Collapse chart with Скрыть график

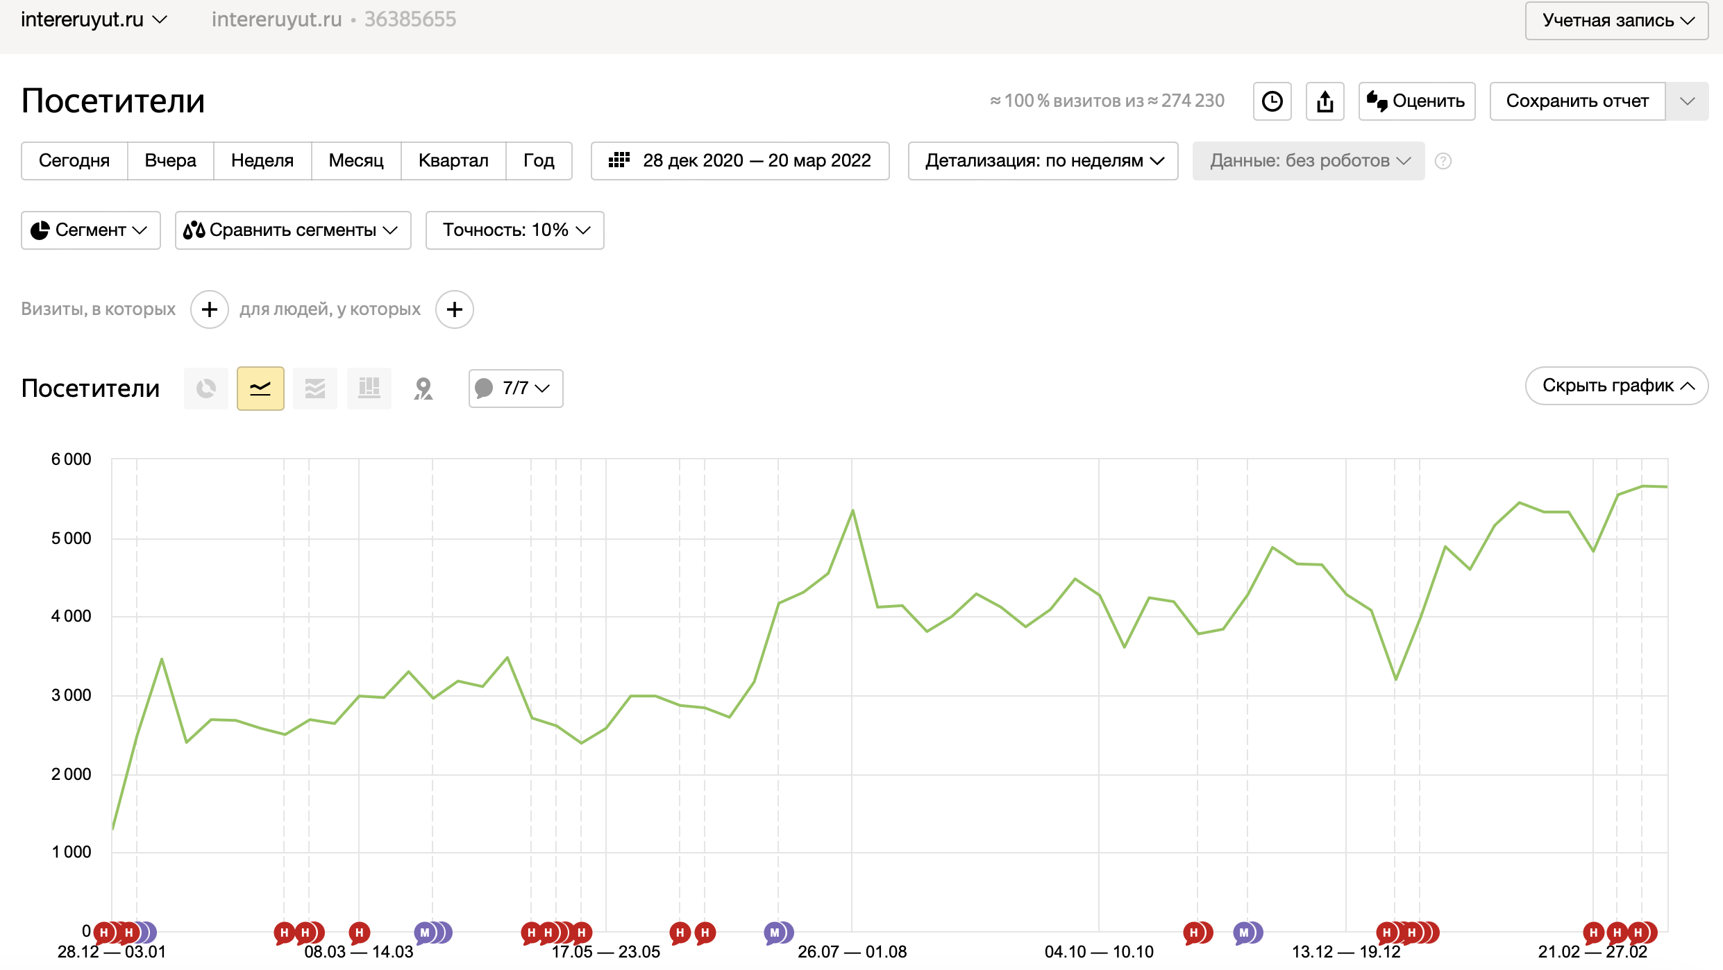tap(1616, 386)
